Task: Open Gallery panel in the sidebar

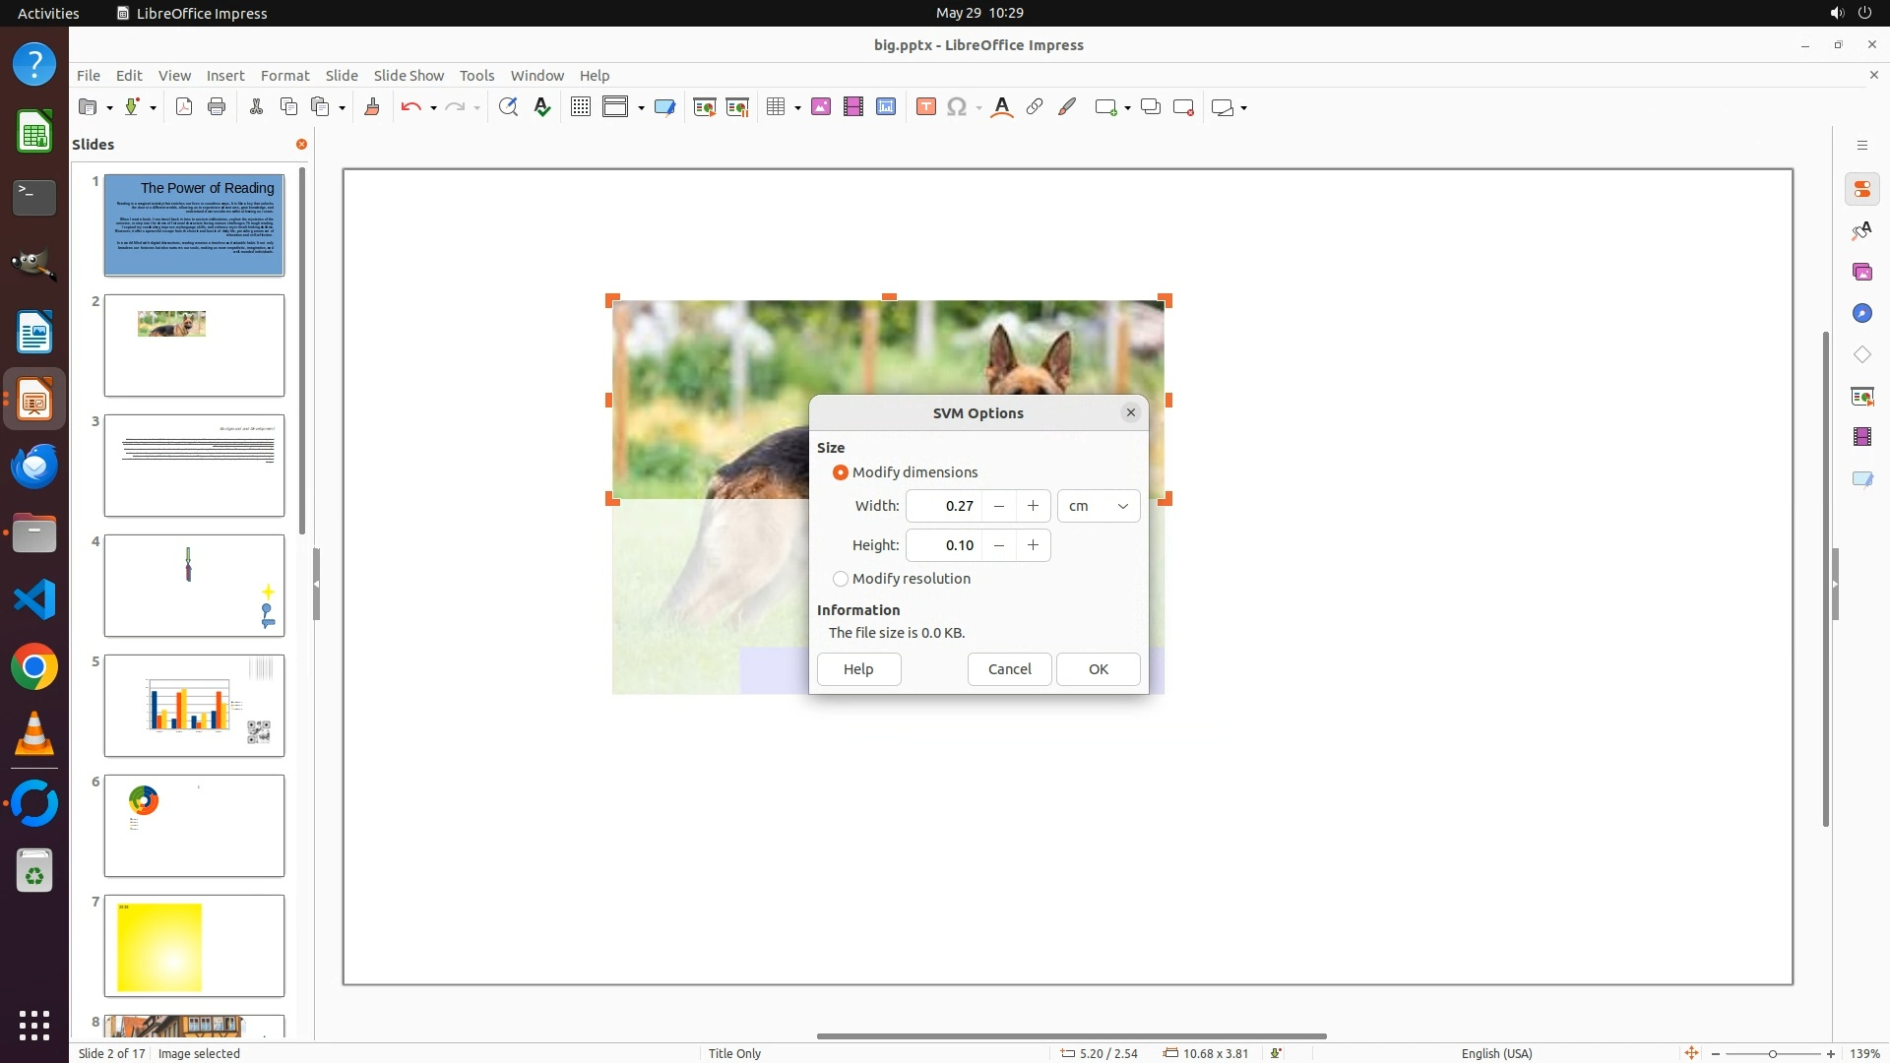Action: [1861, 272]
